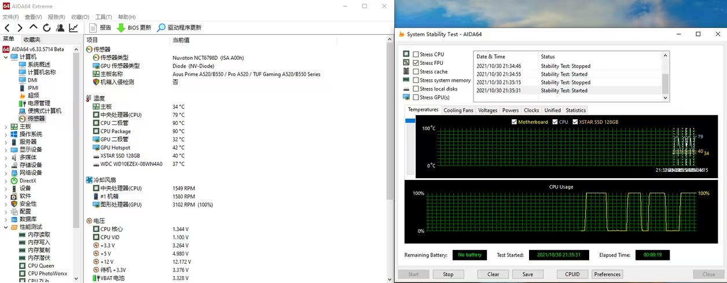
Task: Select 传感器 sensor tree item
Action: coord(36,119)
